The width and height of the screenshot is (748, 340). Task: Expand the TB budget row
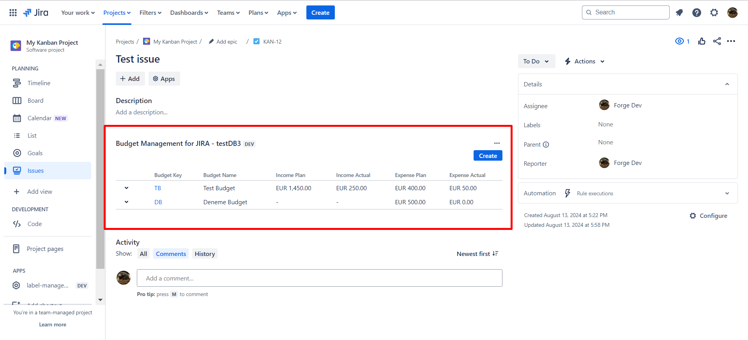126,188
